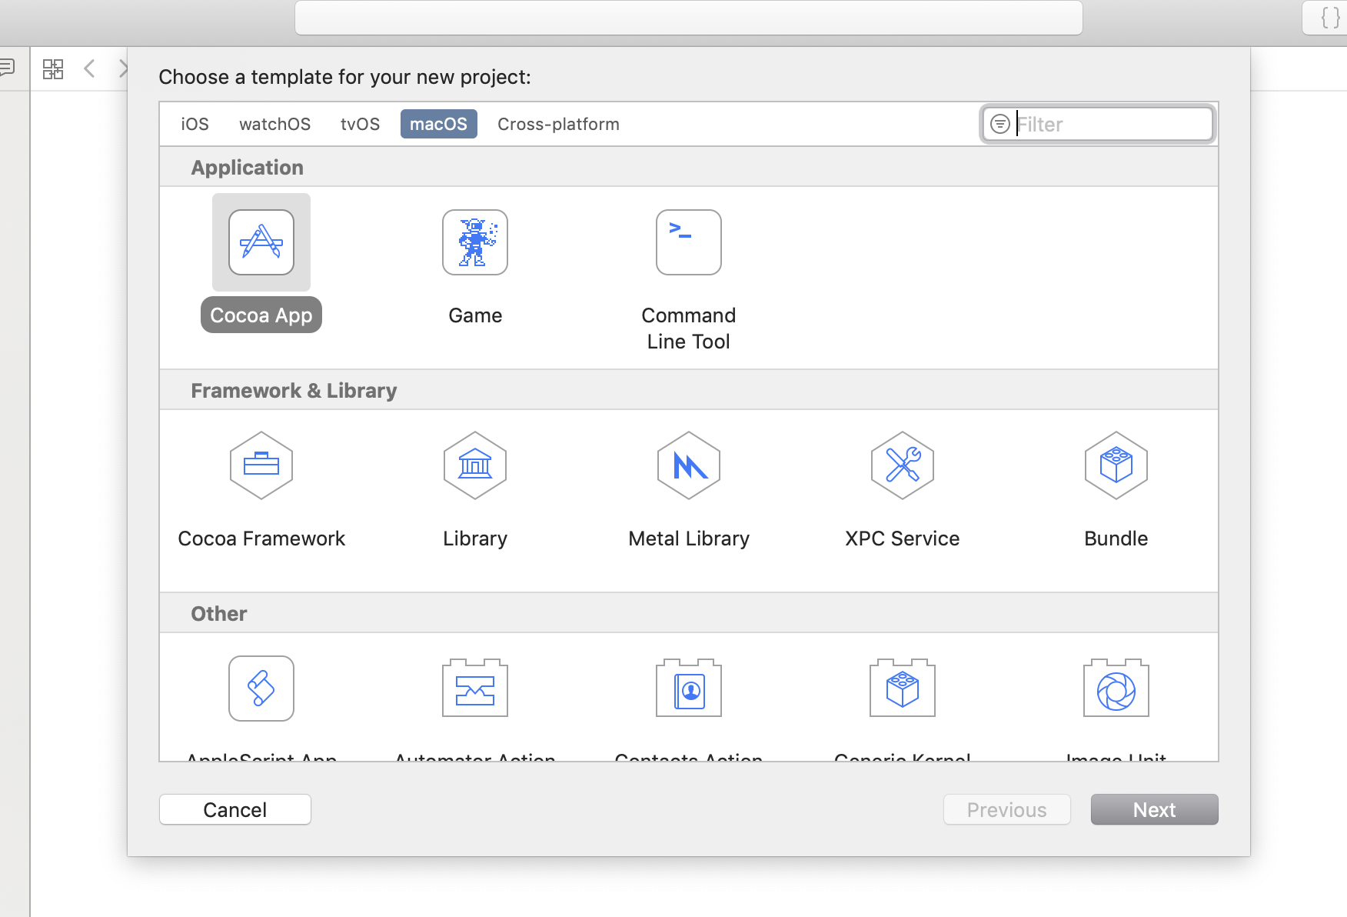
Task: Pick the Library template icon
Action: (475, 465)
